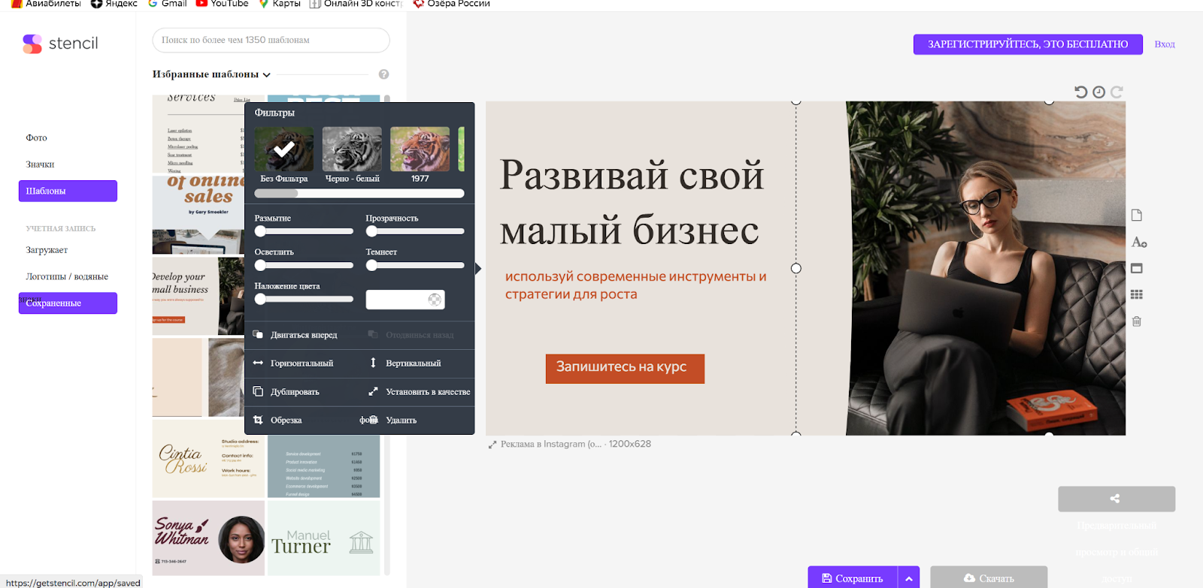Viewport: 1203px width, 588px height.
Task: Open the version history clock icon
Action: (x=1098, y=92)
